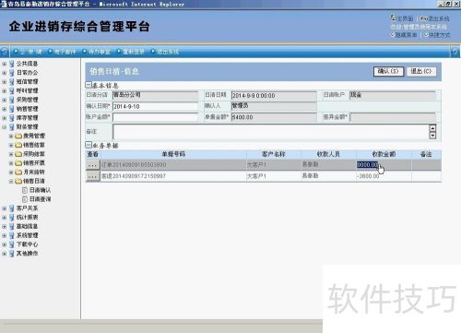Viewport: 461px width, 333px height.
Task: Click the 单据号码 column header
Action: tap(173, 154)
